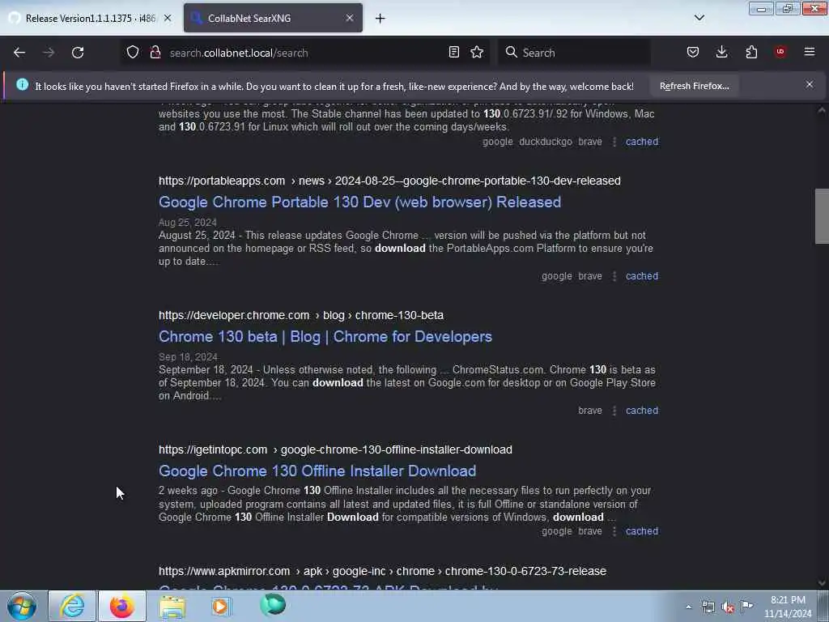The width and height of the screenshot is (829, 622).
Task: Click the Firefox taskbar icon
Action: [122, 606]
